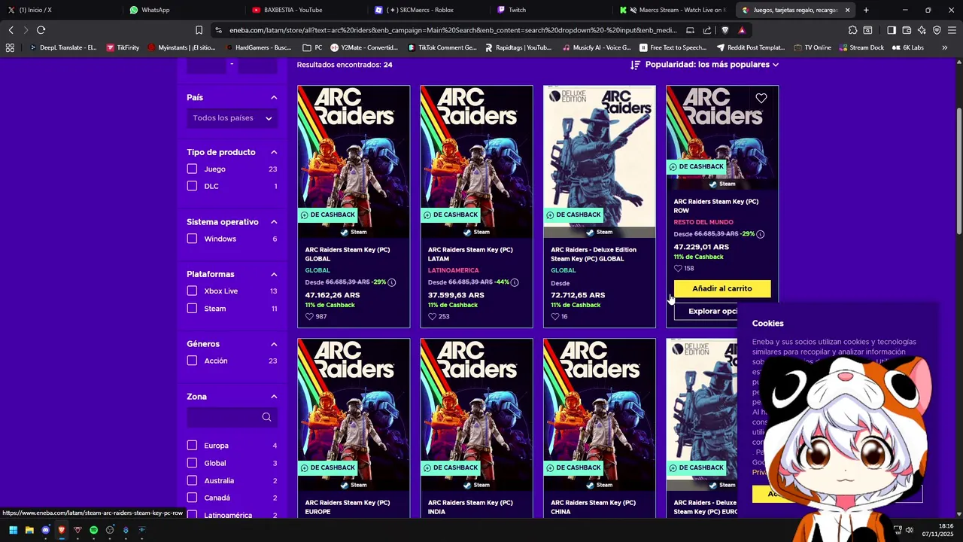Click the price info icon on ROW card

761,234
